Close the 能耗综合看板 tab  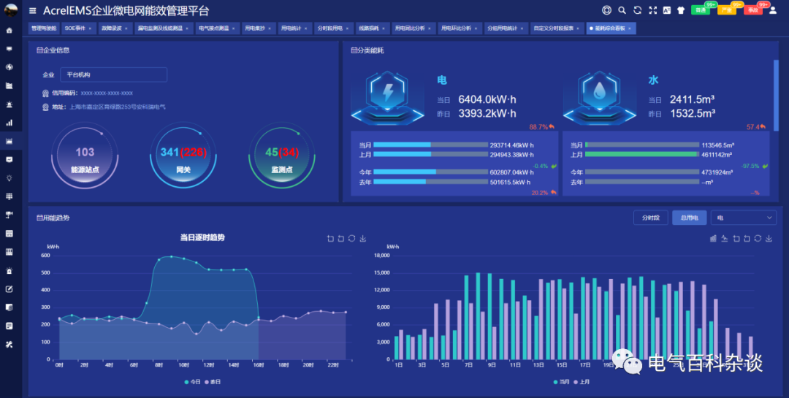click(630, 28)
